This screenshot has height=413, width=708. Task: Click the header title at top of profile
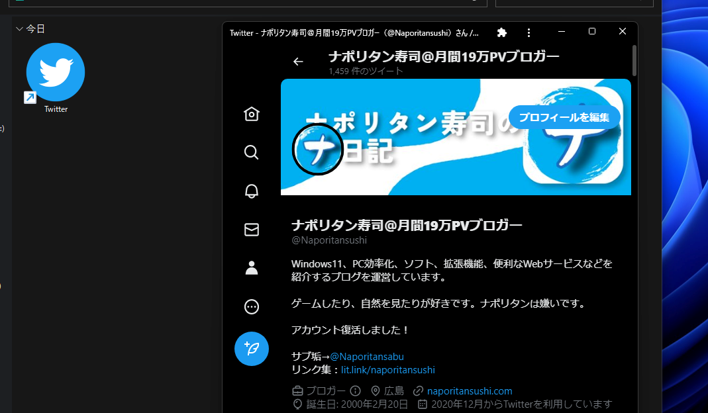click(444, 56)
